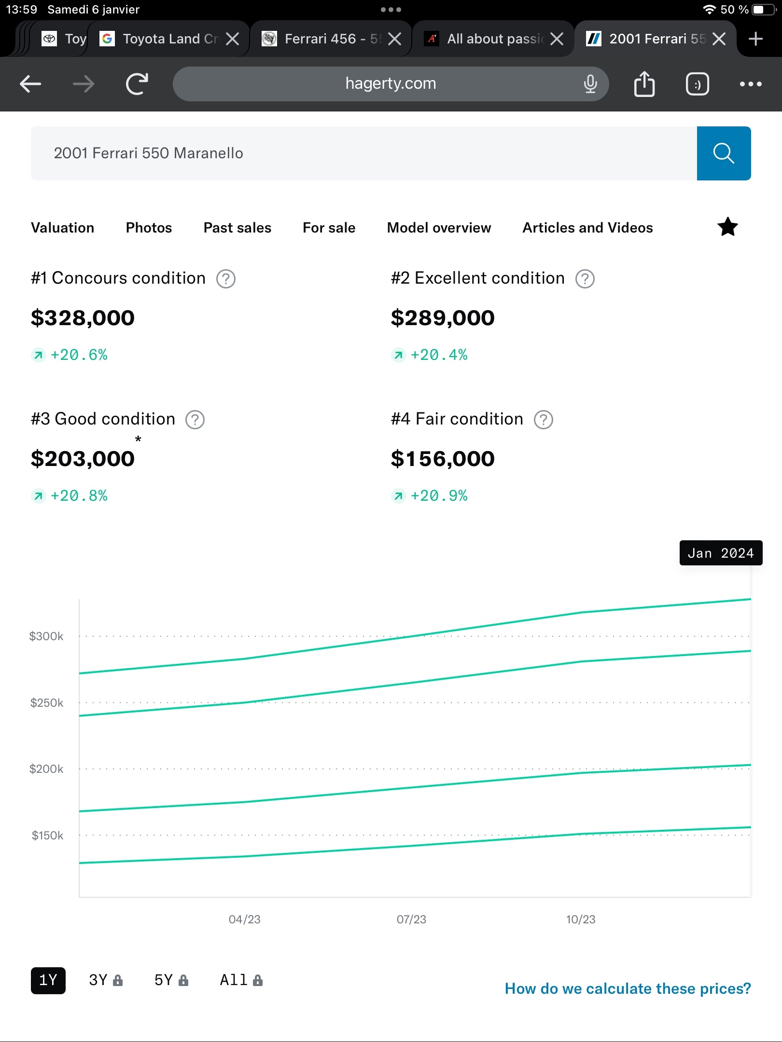
Task: Open the For sale section tab
Action: pos(329,228)
